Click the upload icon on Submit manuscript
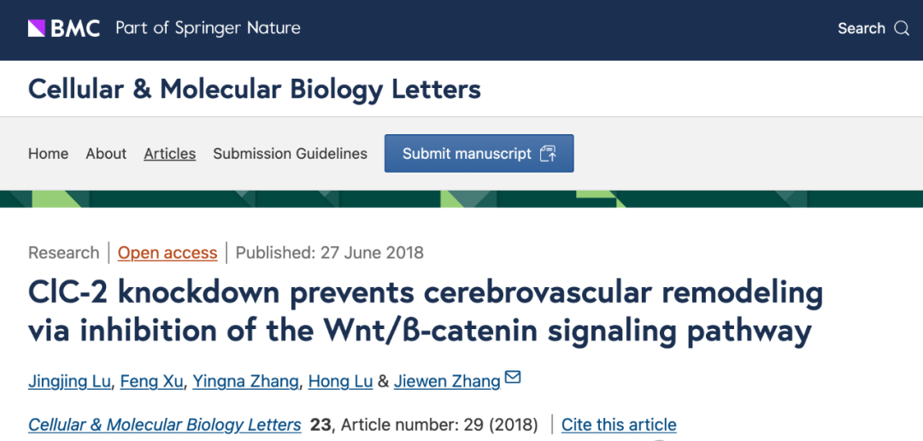923x441 pixels. pos(548,154)
